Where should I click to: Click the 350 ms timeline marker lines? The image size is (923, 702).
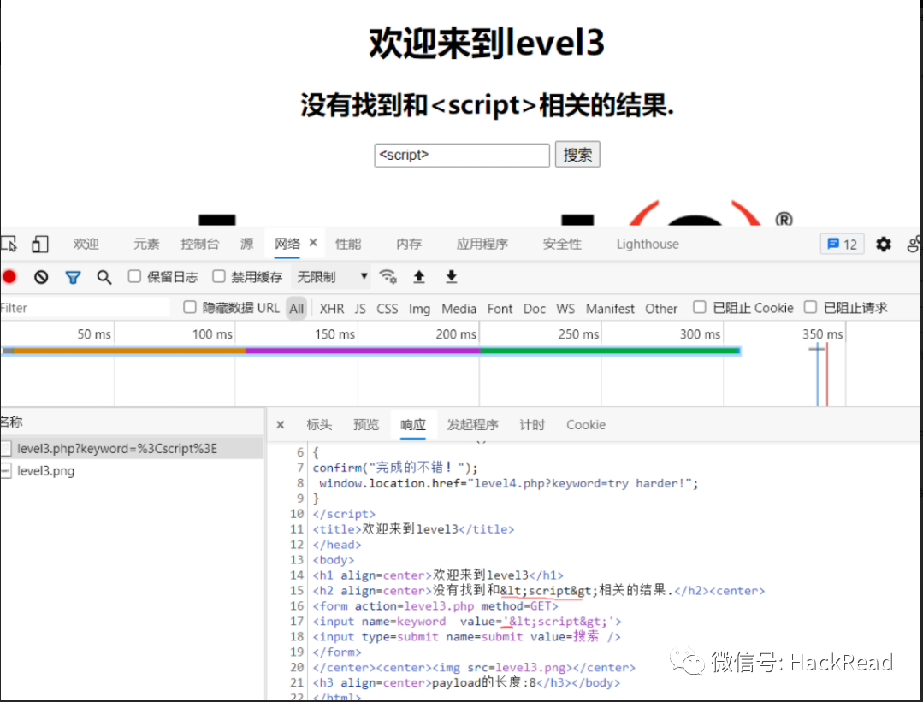(822, 375)
